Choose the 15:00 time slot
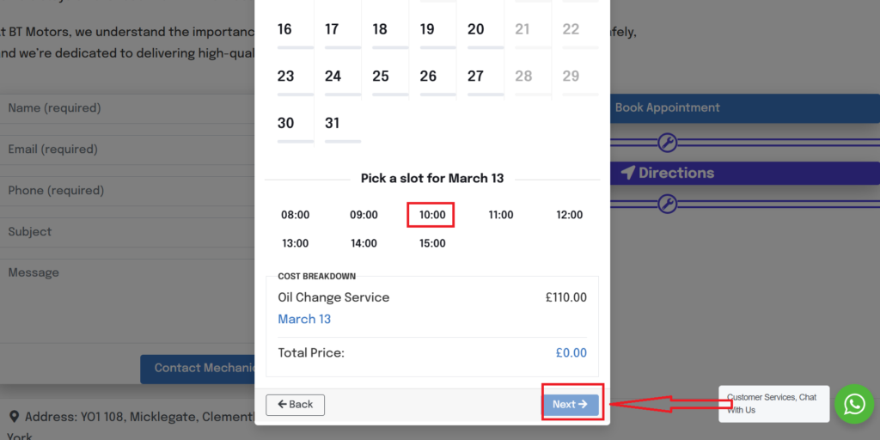 431,243
